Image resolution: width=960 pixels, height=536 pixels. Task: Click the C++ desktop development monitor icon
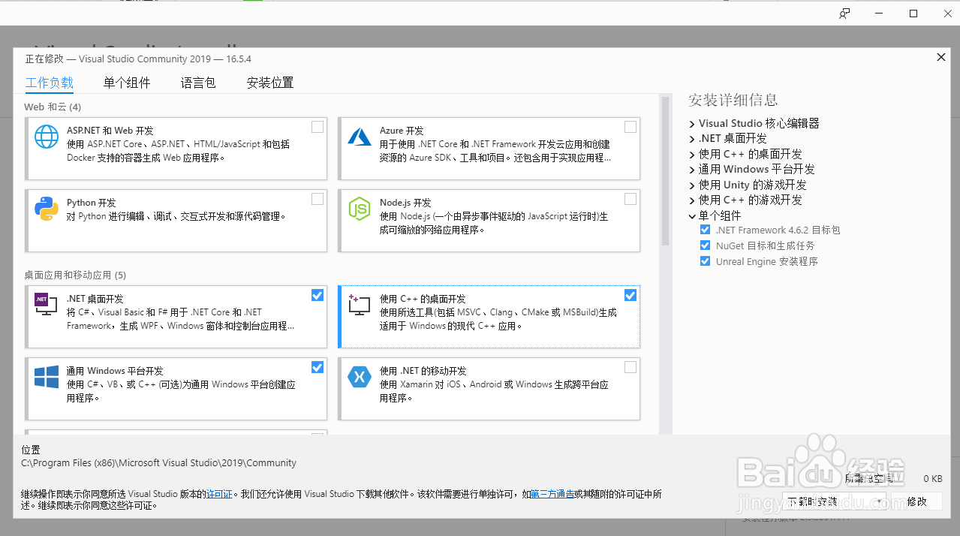click(x=360, y=304)
